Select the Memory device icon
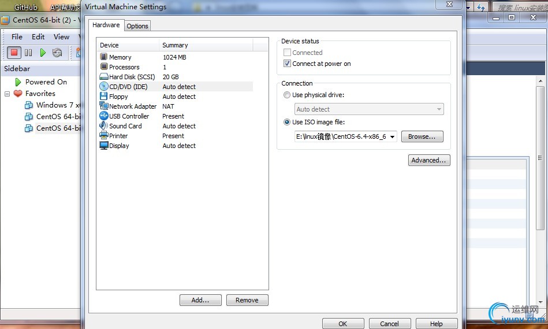Viewport: 548px width, 329px height. tap(104, 57)
